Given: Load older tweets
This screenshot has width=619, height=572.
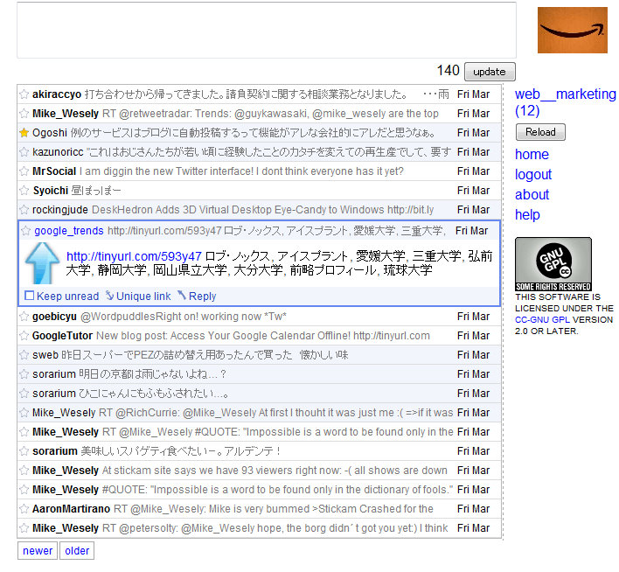Looking at the screenshot, I should (x=77, y=551).
